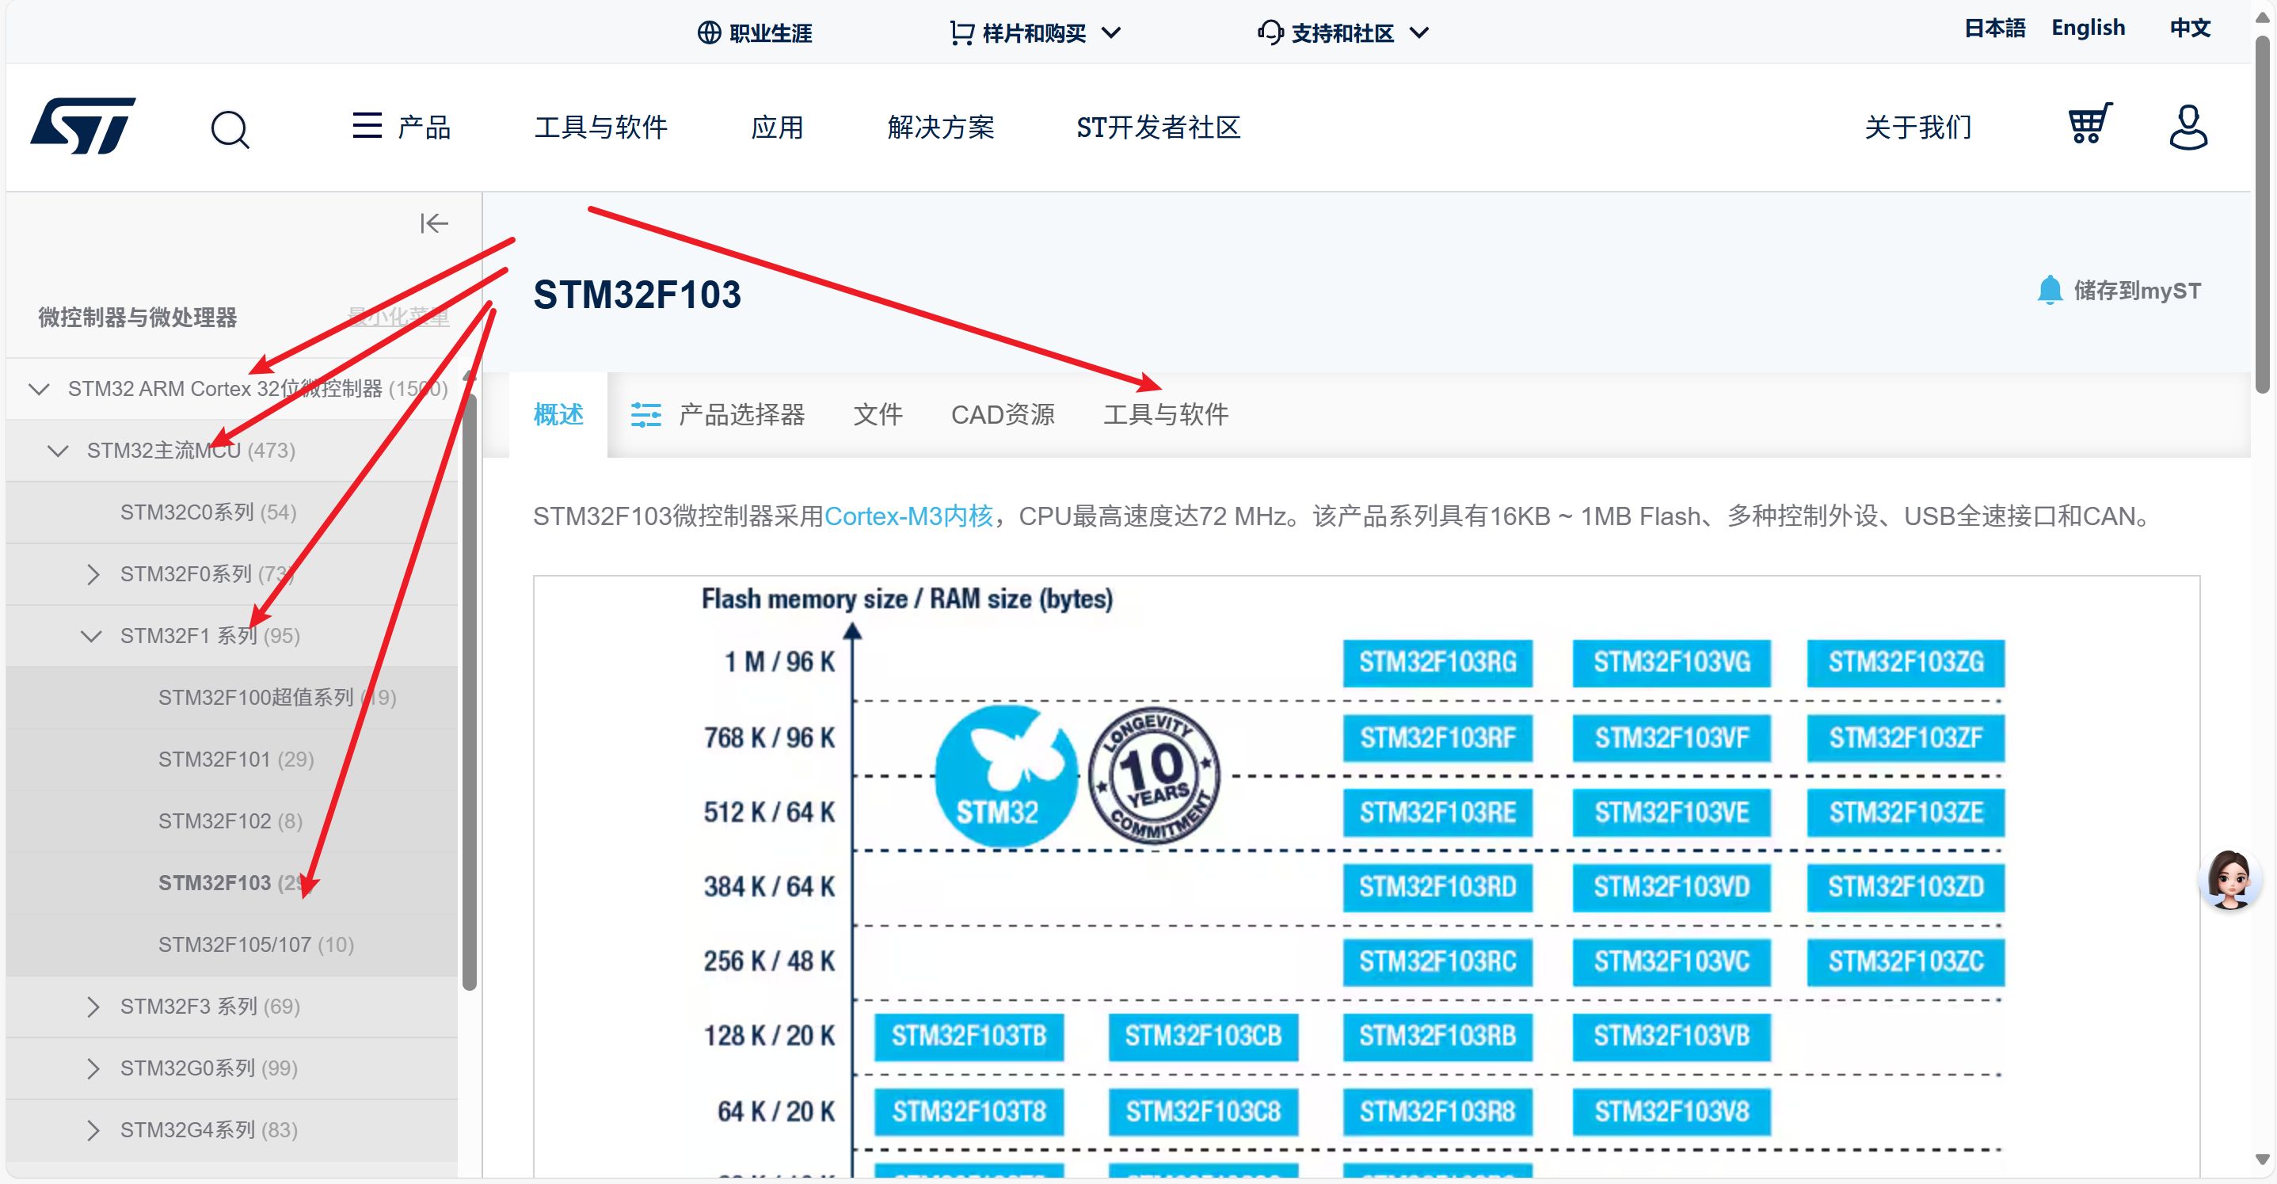Click the bell icon near 储存到myST
Viewport: 2277px width, 1184px height.
pos(2050,290)
